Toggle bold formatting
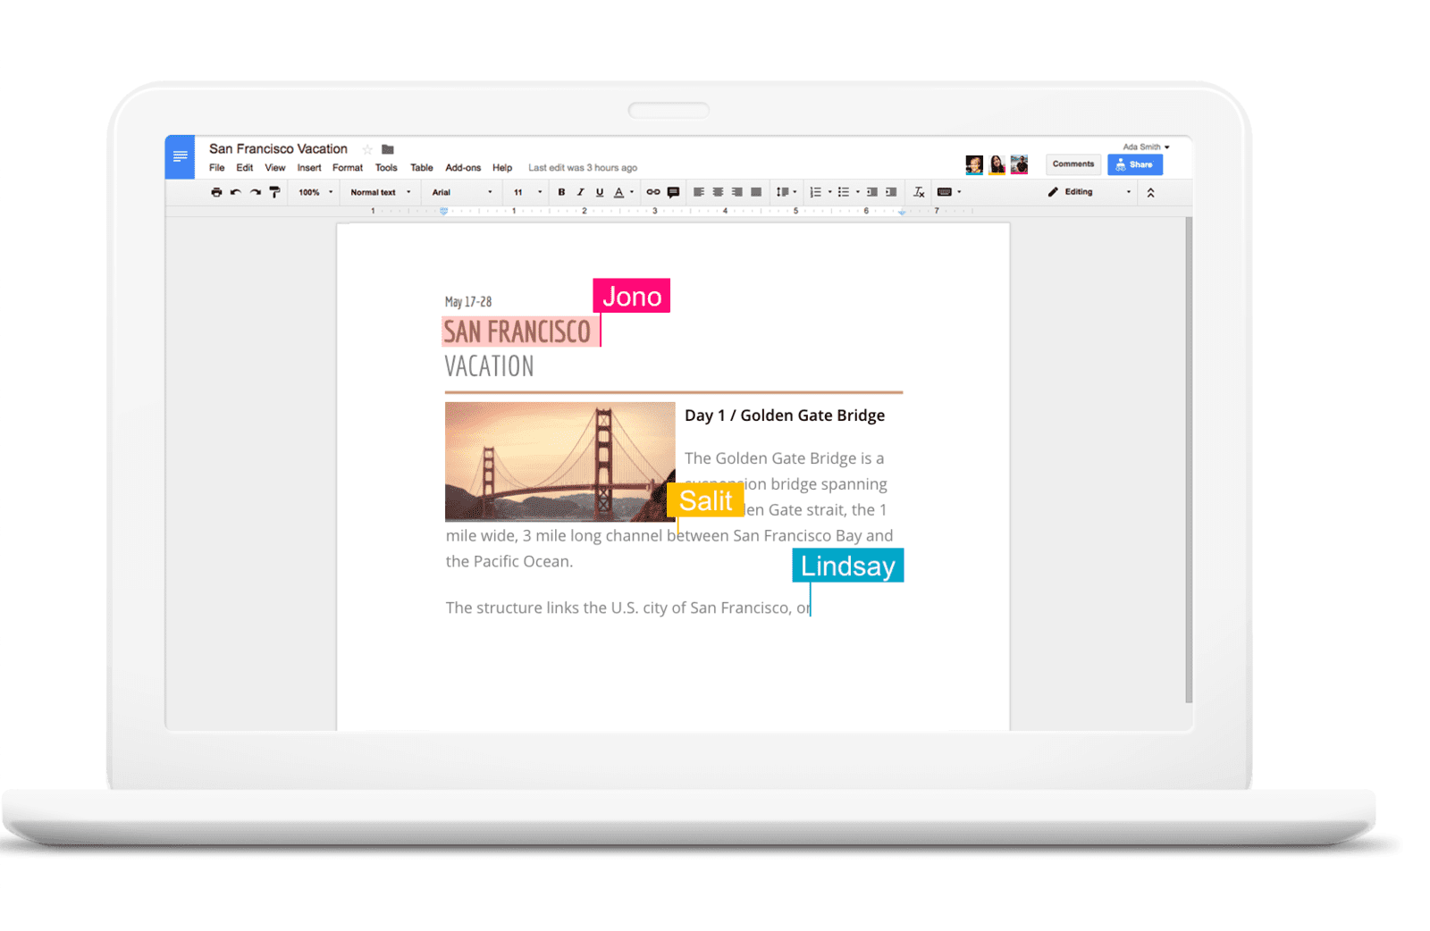Image resolution: width=1430 pixels, height=931 pixels. [561, 192]
